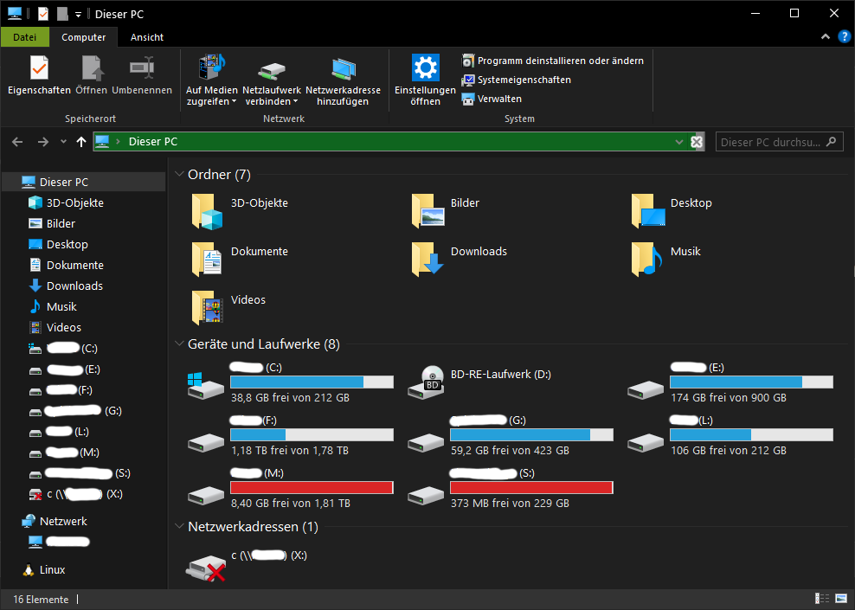Select the Windows C: drive icon
This screenshot has height=610, width=855.
pyautogui.click(x=206, y=385)
